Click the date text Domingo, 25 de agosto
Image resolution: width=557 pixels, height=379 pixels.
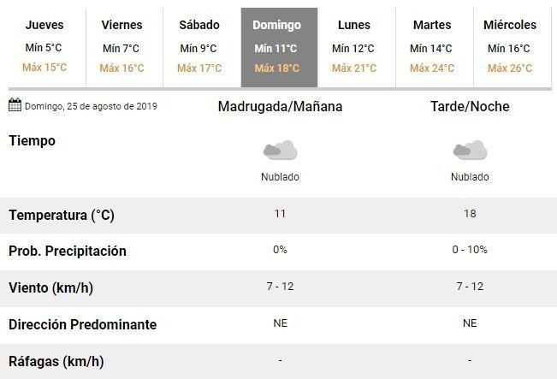tap(91, 107)
